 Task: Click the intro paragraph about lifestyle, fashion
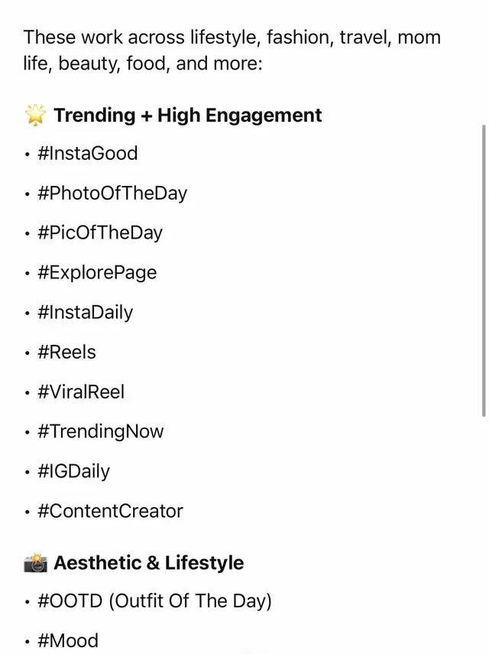(x=232, y=50)
